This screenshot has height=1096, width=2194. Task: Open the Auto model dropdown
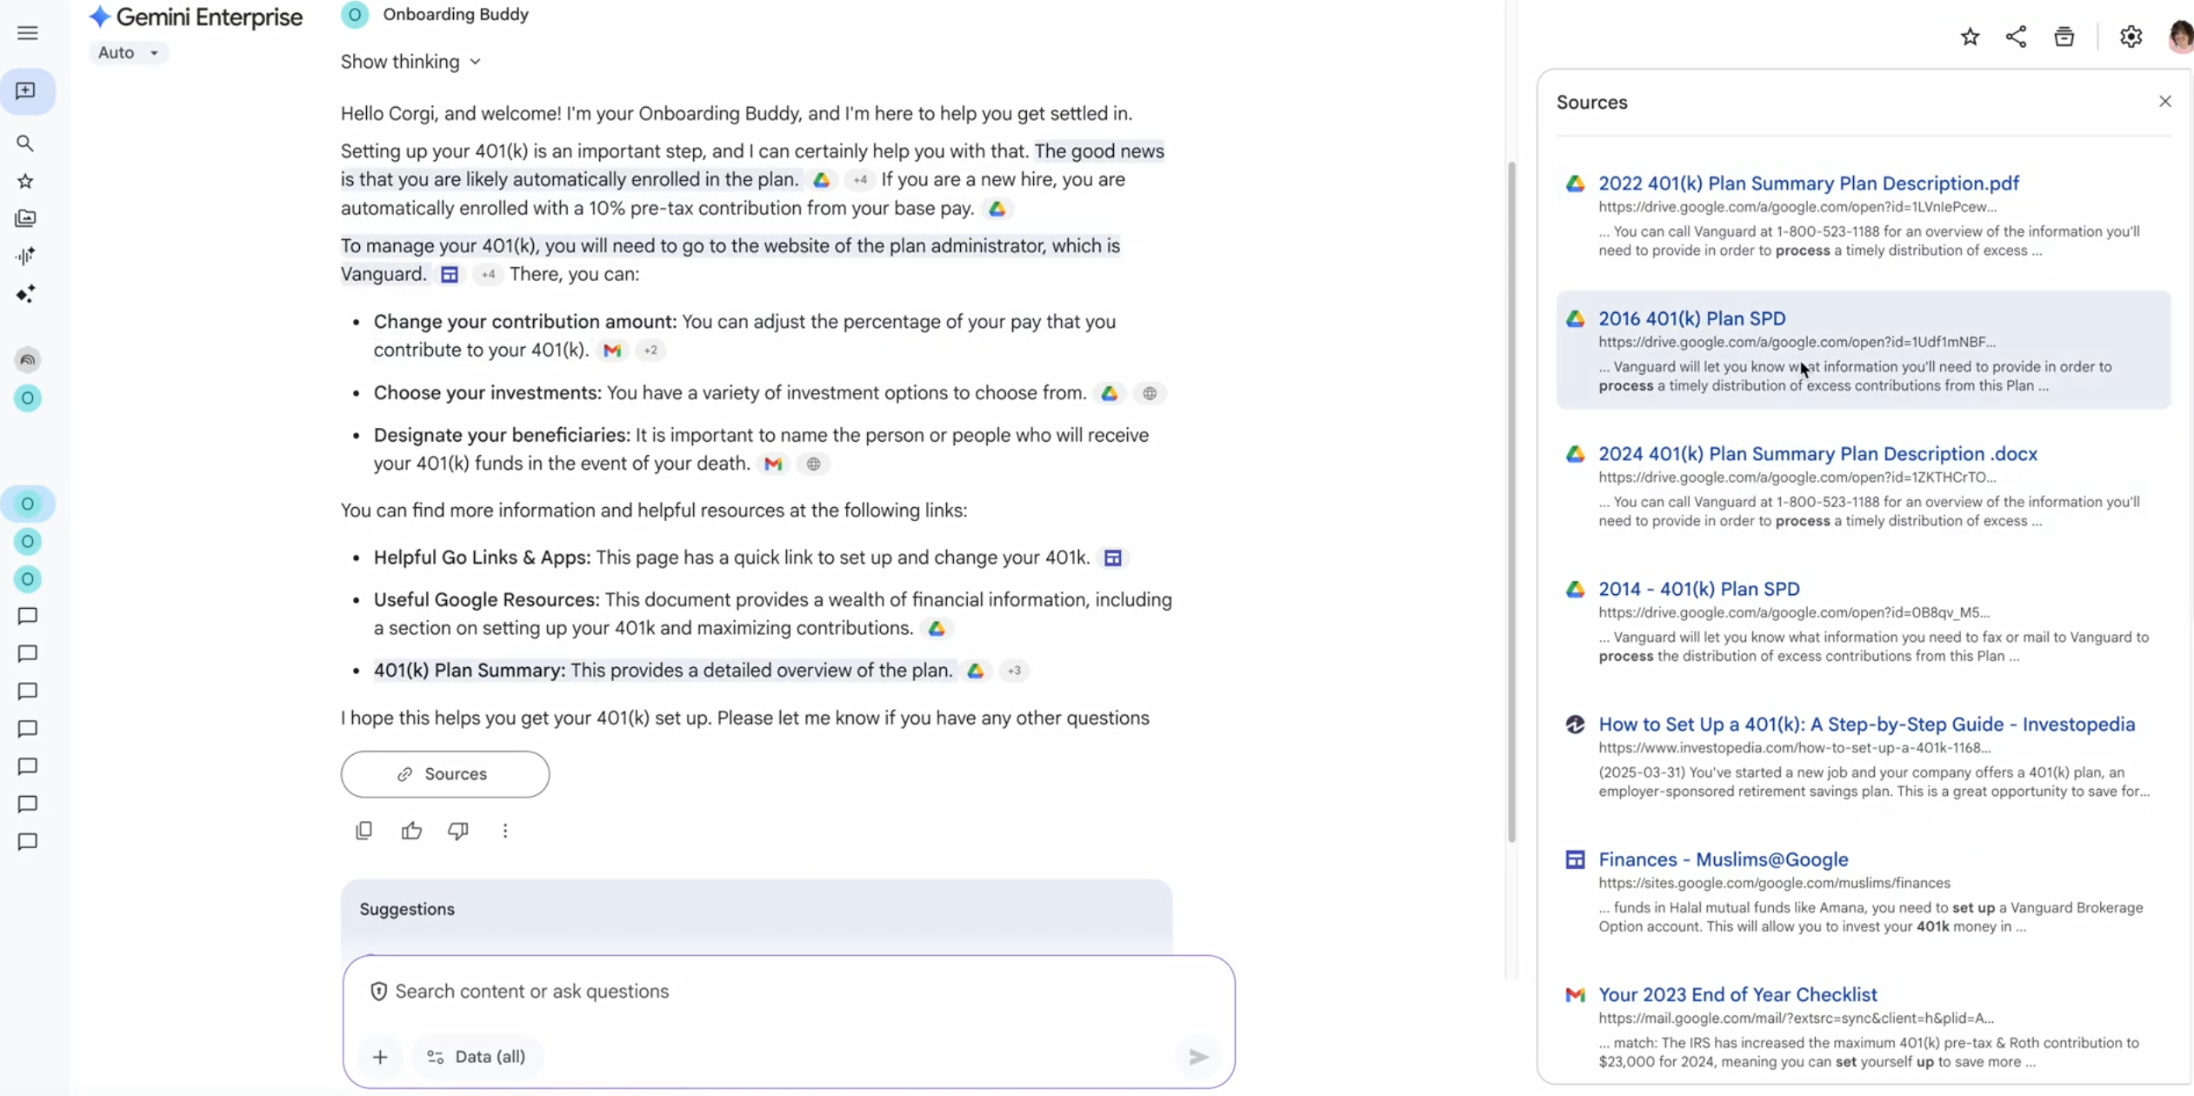pos(128,53)
